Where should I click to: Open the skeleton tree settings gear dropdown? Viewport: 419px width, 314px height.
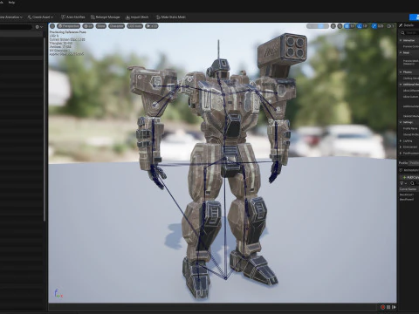point(38,27)
